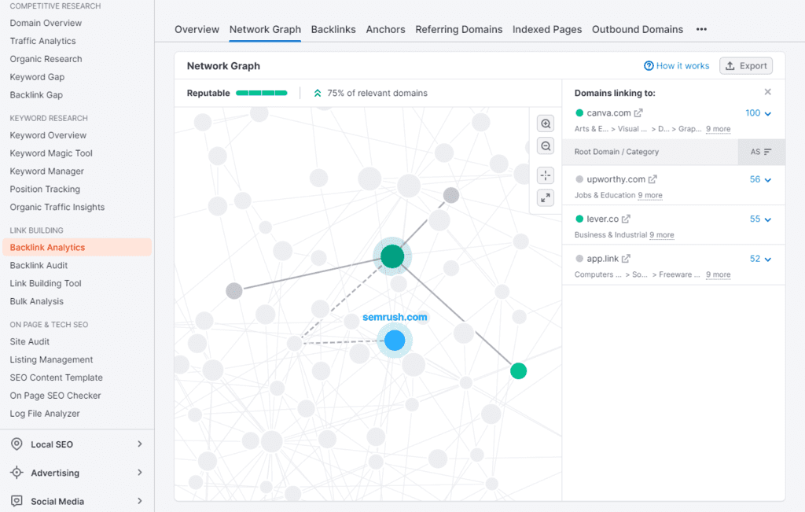Show 9 more categories for upworthy.com

[650, 195]
